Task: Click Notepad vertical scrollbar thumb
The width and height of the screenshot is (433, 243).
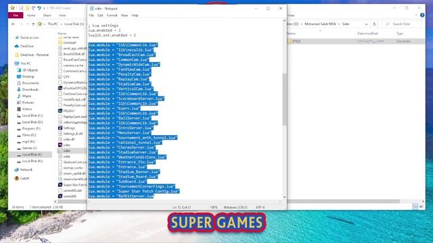Action: (x=284, y=99)
